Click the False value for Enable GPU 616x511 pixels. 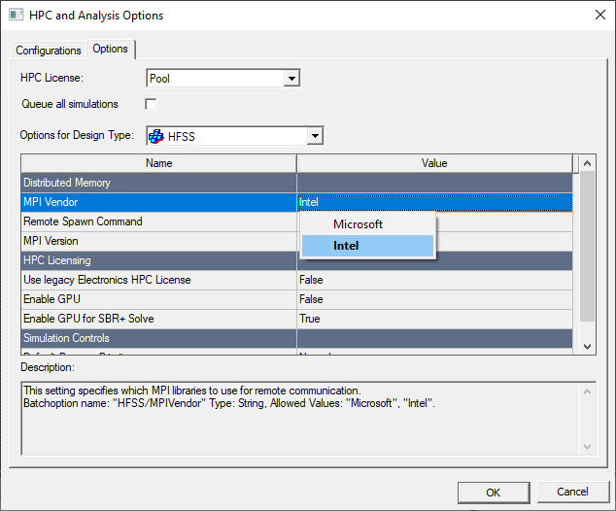434,299
